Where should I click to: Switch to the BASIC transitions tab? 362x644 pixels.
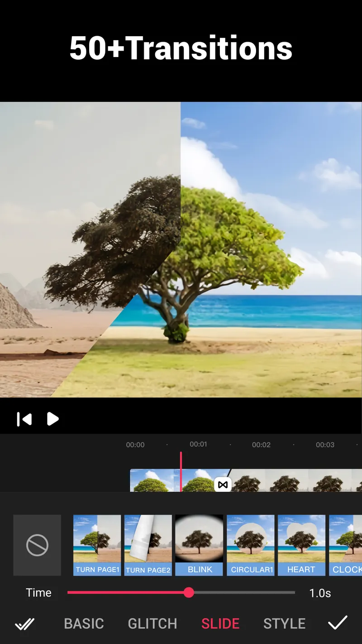point(84,623)
